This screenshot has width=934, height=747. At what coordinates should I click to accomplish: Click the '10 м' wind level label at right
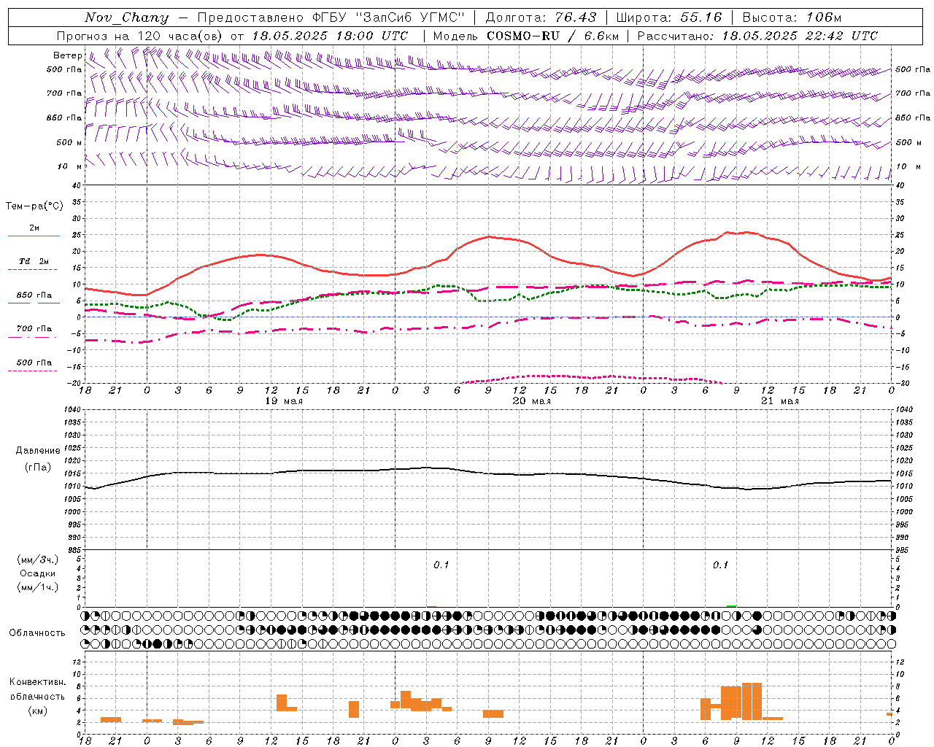tap(908, 166)
